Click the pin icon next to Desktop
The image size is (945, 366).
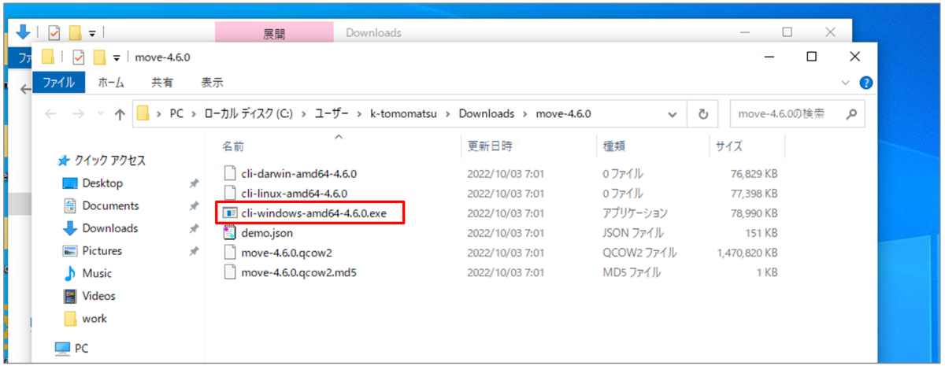pos(194,183)
